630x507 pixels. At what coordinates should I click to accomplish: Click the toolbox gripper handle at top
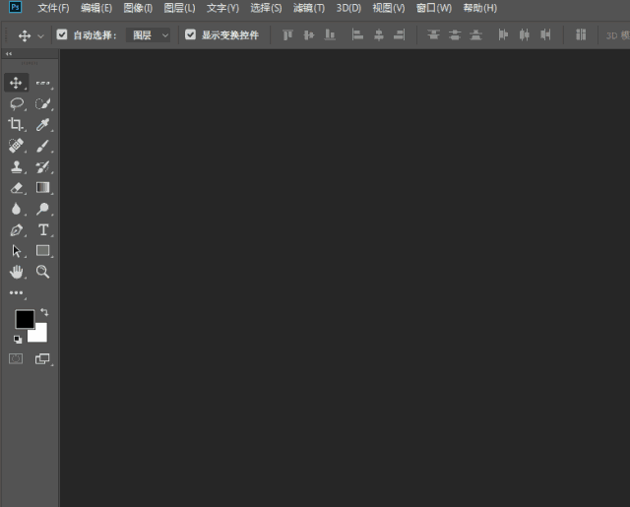click(30, 63)
